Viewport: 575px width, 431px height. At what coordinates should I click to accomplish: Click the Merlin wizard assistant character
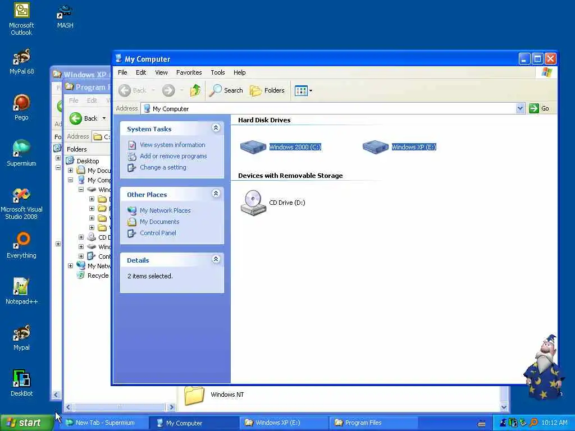544,367
